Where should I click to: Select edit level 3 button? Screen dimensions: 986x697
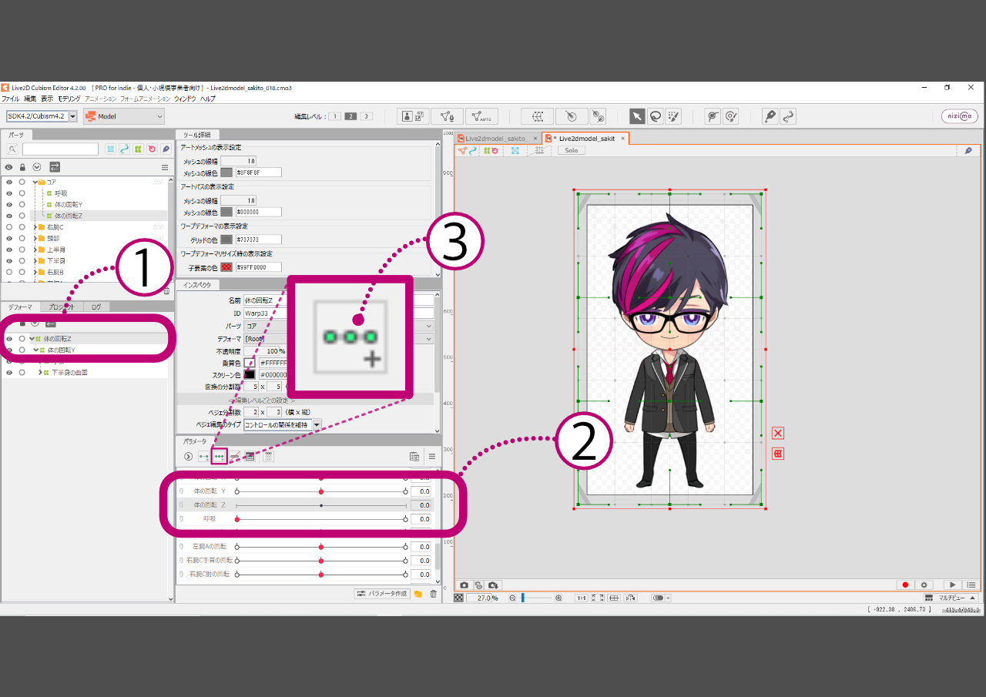pos(366,116)
